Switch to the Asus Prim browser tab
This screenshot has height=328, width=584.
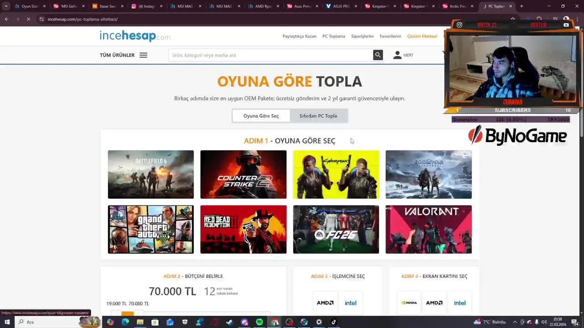point(300,6)
